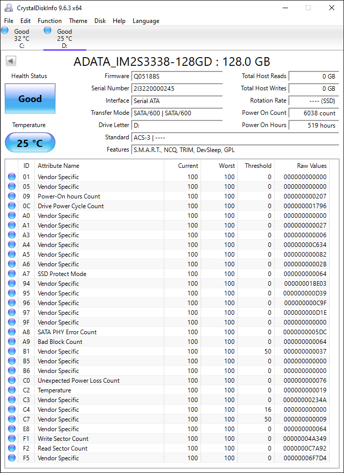344x473 pixels.
Task: Switch to disk C: tab showing 32 °C
Action: tap(22, 38)
